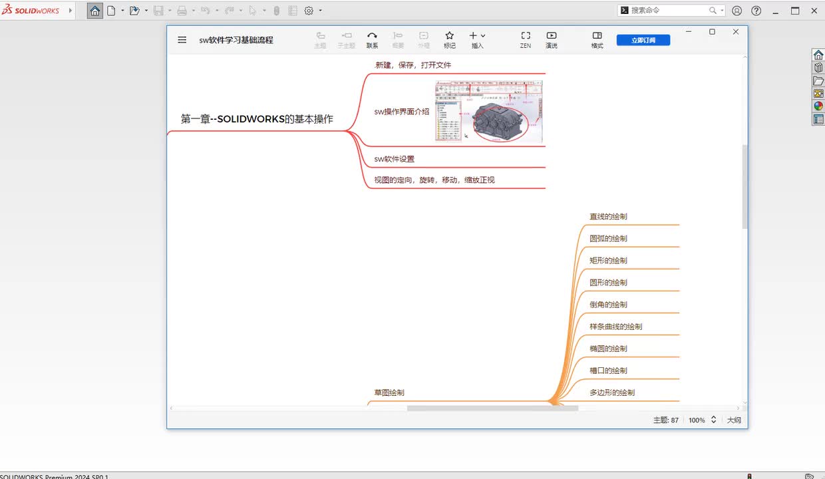Click the 主题 topic toolbar button
This screenshot has height=479, width=825.
pyautogui.click(x=320, y=40)
